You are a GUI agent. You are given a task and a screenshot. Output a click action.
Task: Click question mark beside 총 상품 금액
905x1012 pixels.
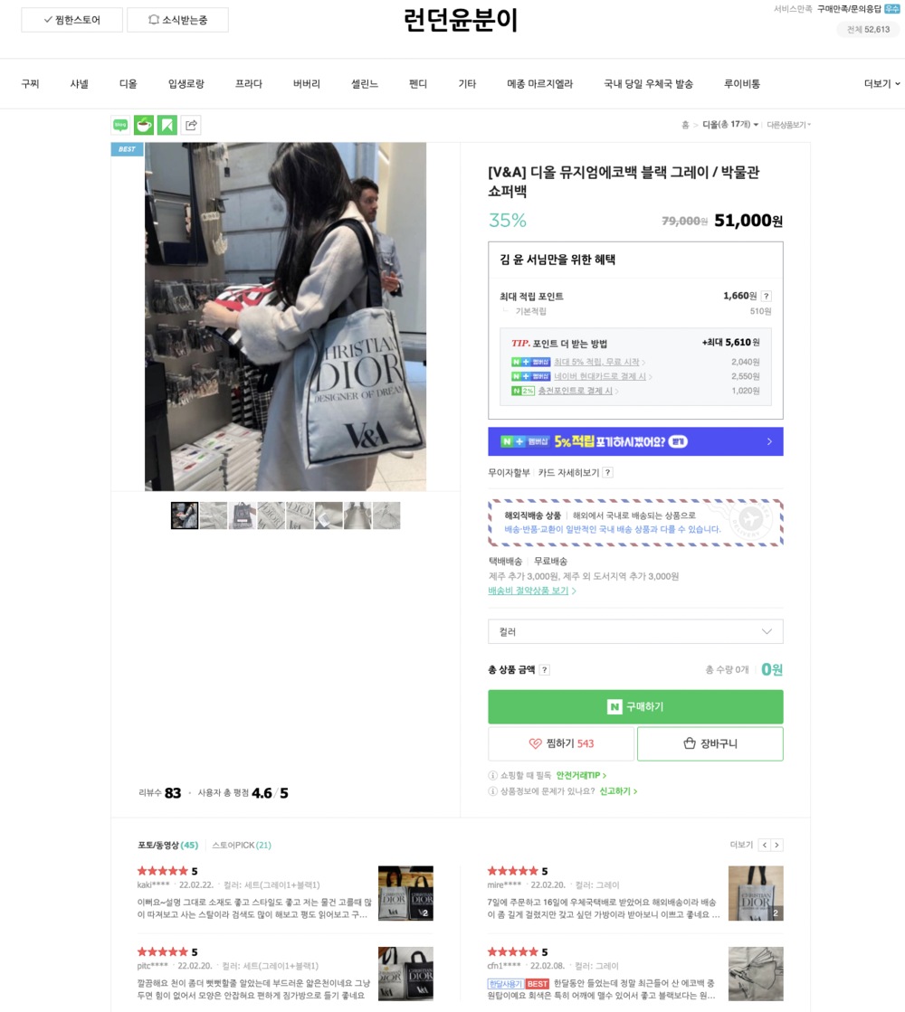click(544, 670)
